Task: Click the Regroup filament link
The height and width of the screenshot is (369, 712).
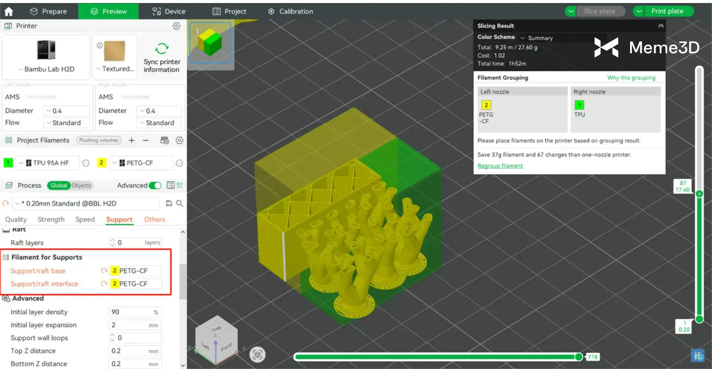Action: pos(500,166)
